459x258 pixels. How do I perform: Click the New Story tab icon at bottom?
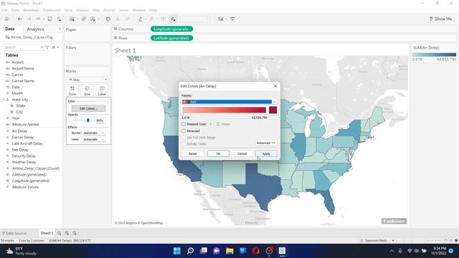(75, 233)
